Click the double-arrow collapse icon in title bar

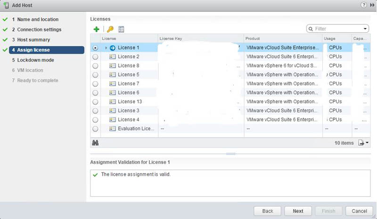tap(372, 5)
